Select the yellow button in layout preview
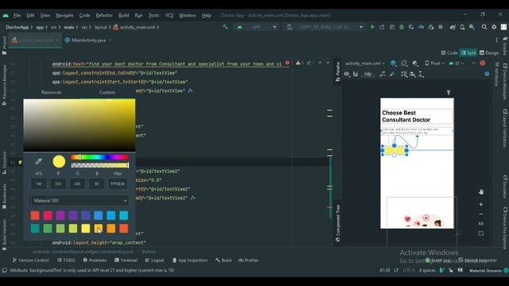Image resolution: width=509 pixels, height=286 pixels. point(394,150)
